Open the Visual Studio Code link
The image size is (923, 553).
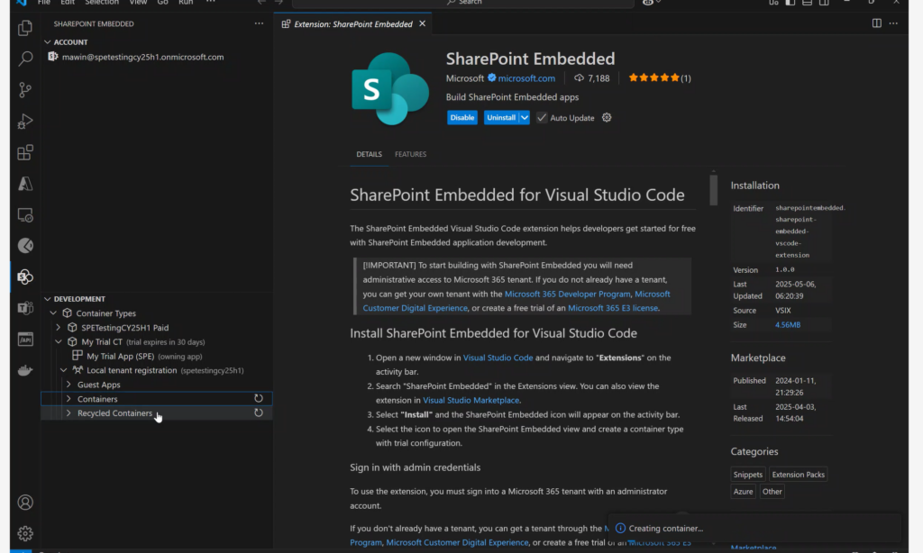pos(498,357)
